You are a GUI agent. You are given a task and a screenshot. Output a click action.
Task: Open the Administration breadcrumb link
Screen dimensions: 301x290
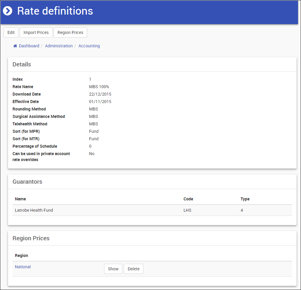[x=59, y=46]
